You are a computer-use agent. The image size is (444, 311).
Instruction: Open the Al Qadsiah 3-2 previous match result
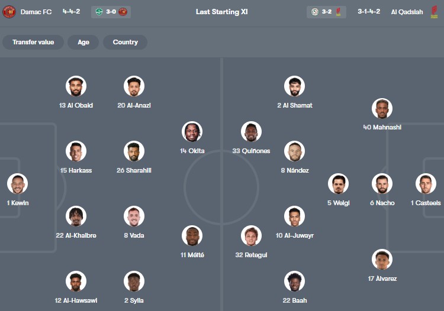(326, 12)
